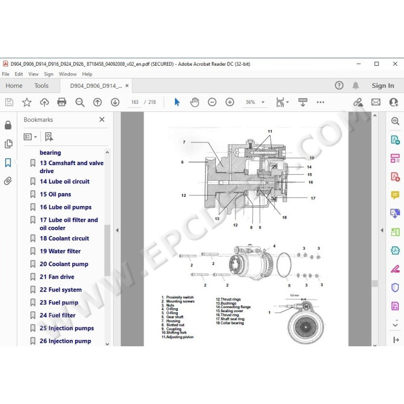Open the notifications bell
Screen dimensions: 404x404
click(x=356, y=85)
